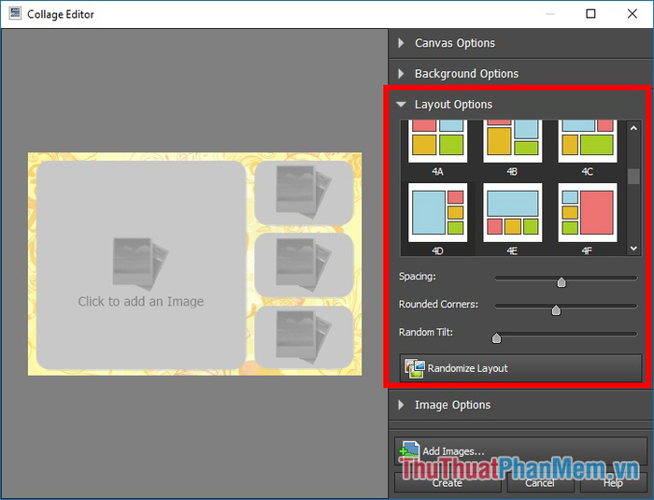
Task: Expand the Canvas Options section
Action: [x=520, y=43]
